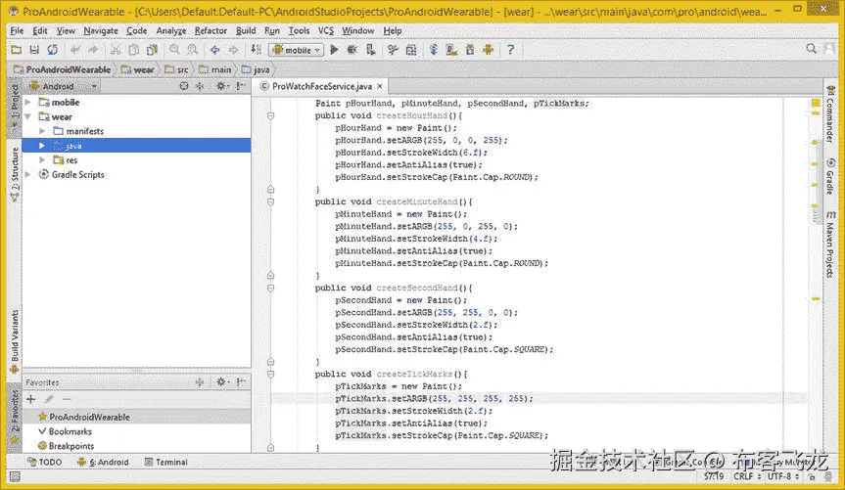Collapse the wear module node
Screen dimensions: 845x490
27,116
